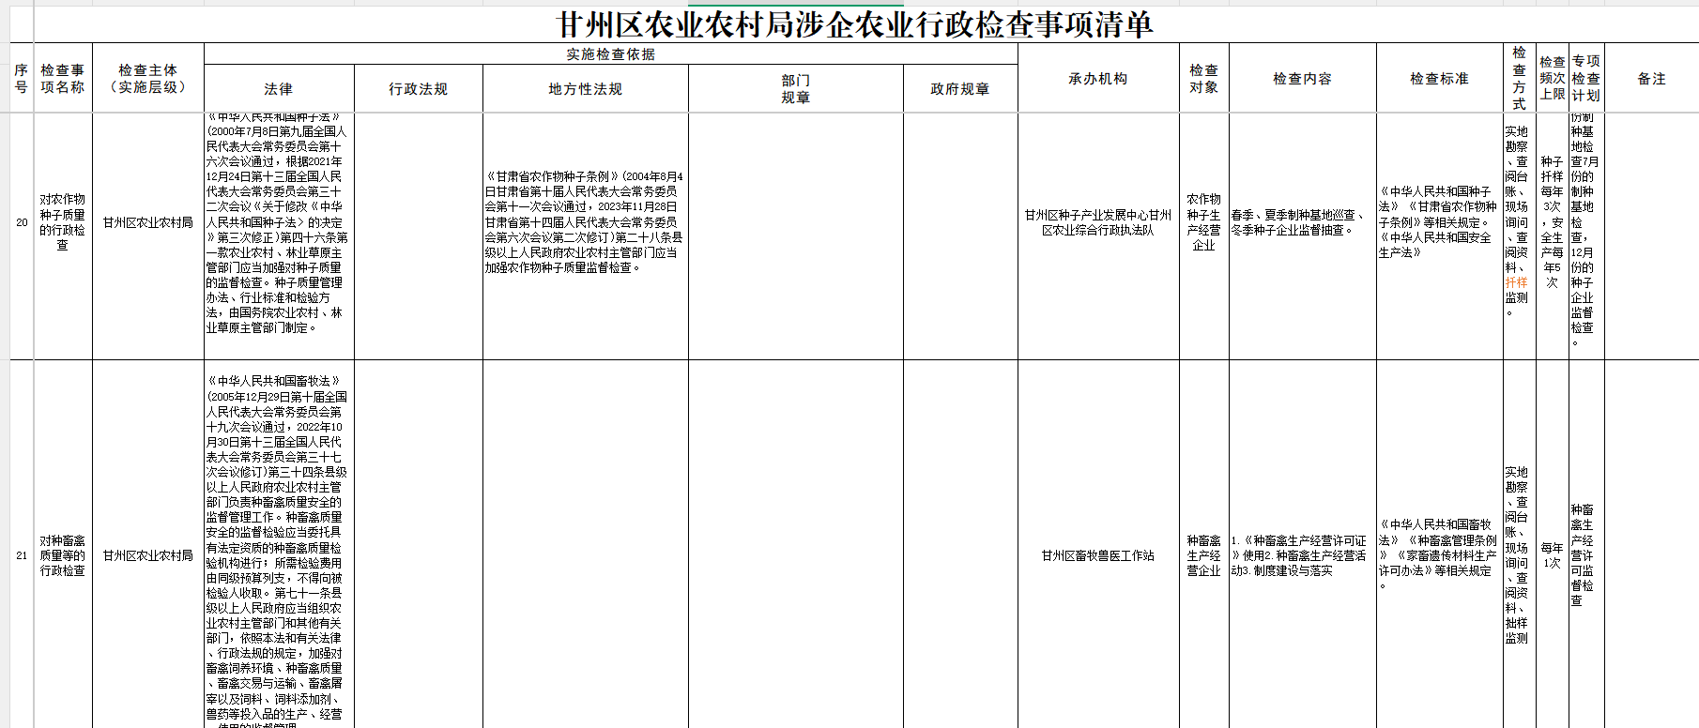Click the 备注 column header

(x=1651, y=79)
